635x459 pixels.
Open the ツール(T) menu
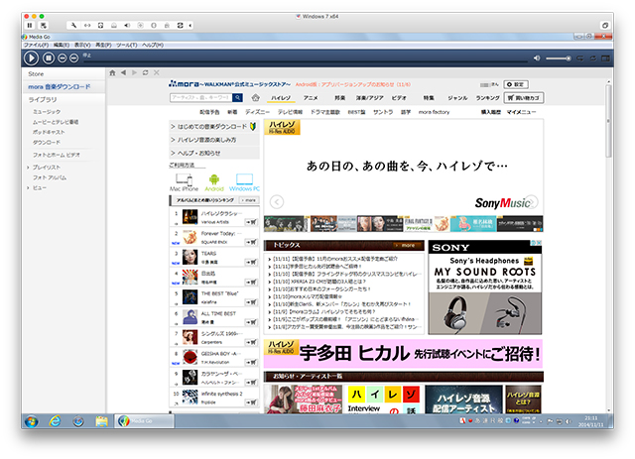pyautogui.click(x=127, y=45)
